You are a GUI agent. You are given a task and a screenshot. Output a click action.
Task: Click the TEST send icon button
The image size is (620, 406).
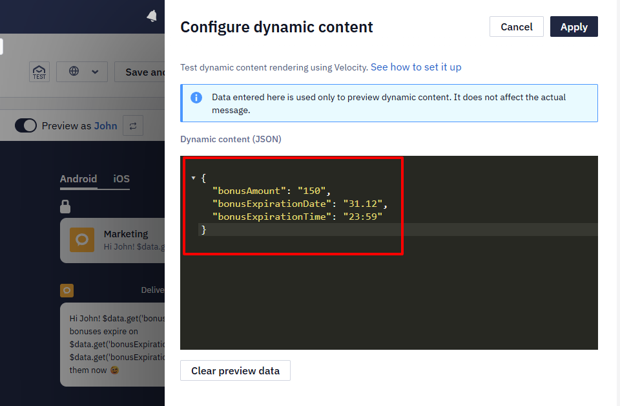point(39,72)
